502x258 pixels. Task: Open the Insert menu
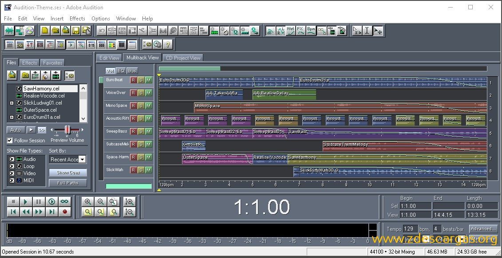pyautogui.click(x=57, y=19)
